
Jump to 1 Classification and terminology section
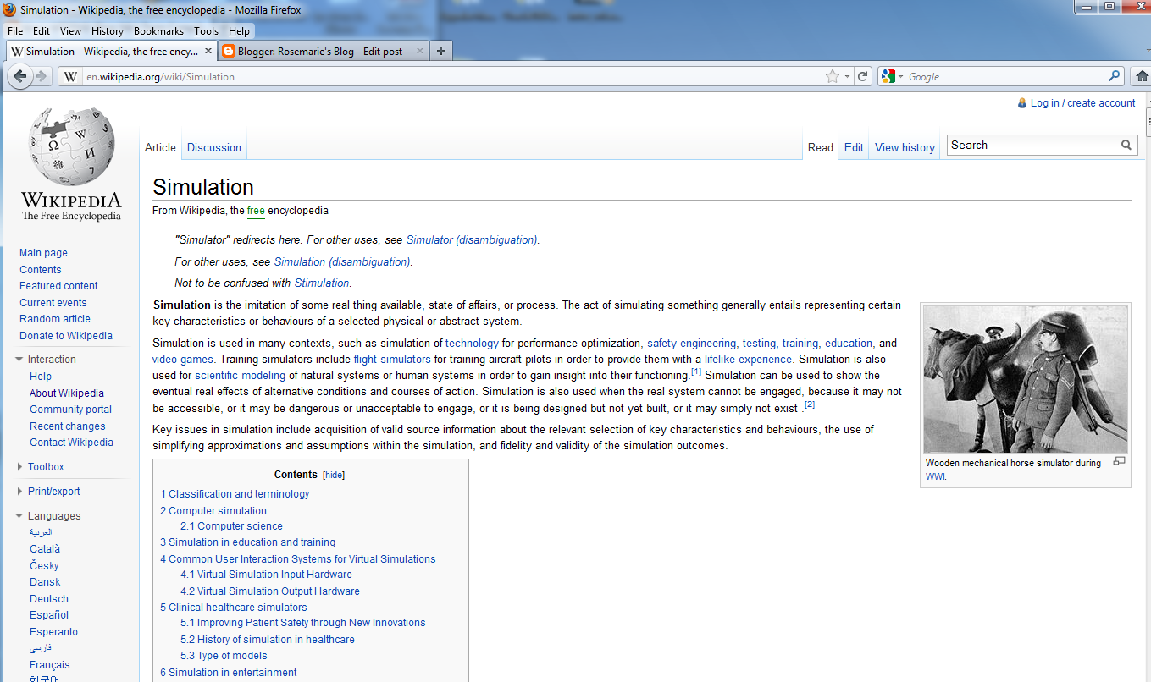pos(235,494)
